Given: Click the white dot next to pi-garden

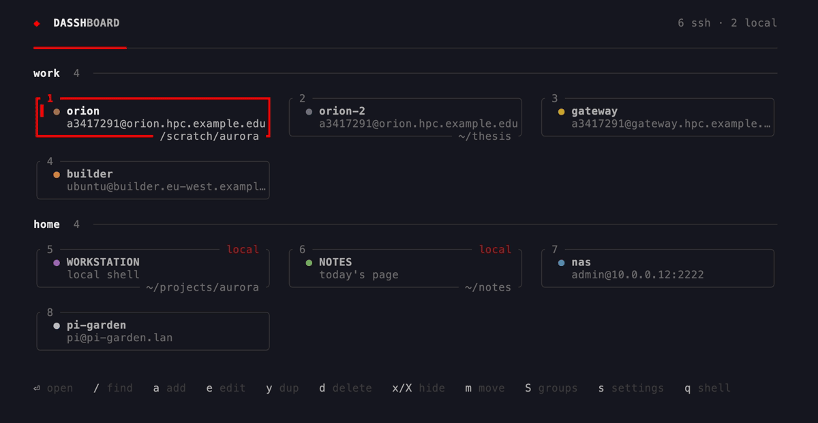Looking at the screenshot, I should (57, 326).
